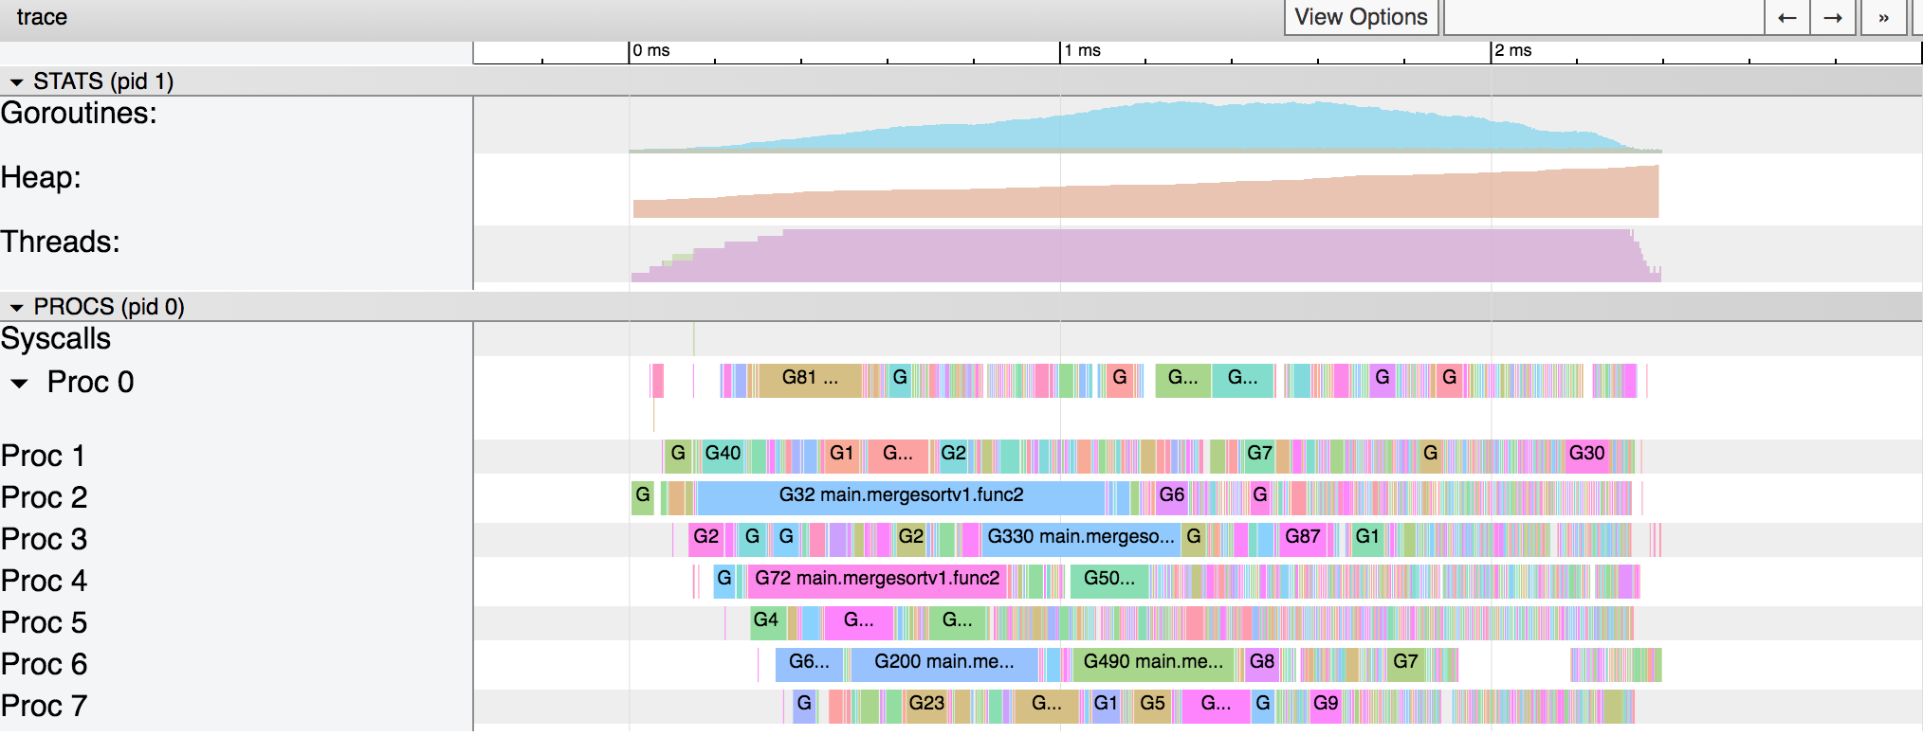Viewport: 1923px width, 754px height.
Task: Open the View Options menu
Action: pos(1361,17)
